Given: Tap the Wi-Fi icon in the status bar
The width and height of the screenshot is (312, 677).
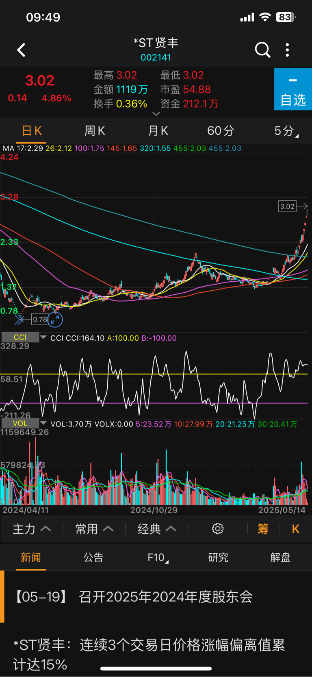Looking at the screenshot, I should (x=265, y=17).
